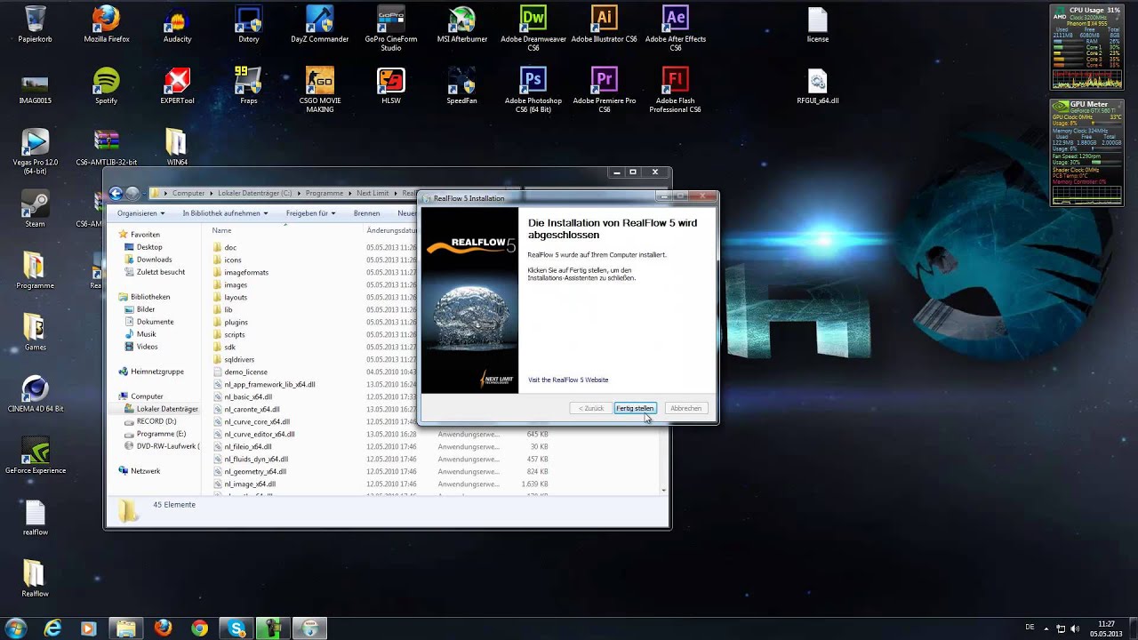Select the scripts folder in file list

pos(234,334)
